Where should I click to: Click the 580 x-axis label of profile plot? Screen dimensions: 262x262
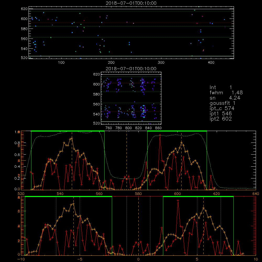point(138,194)
